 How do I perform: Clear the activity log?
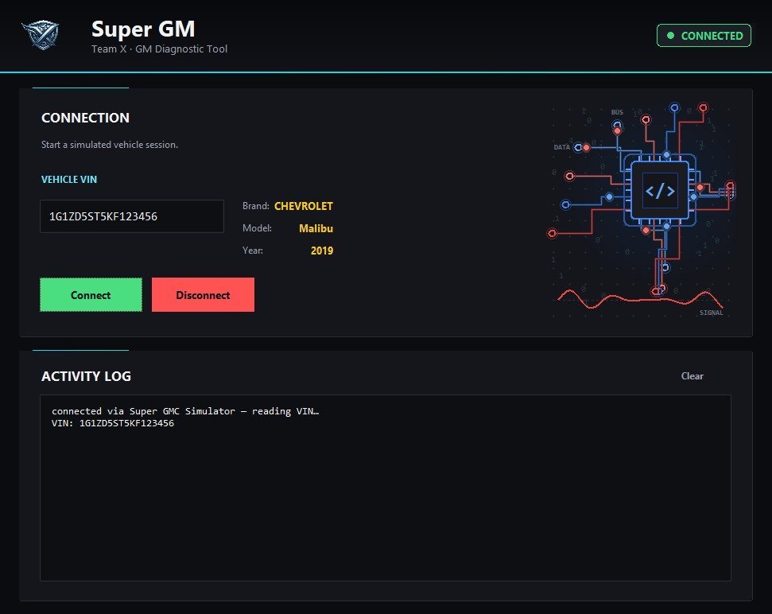point(692,375)
